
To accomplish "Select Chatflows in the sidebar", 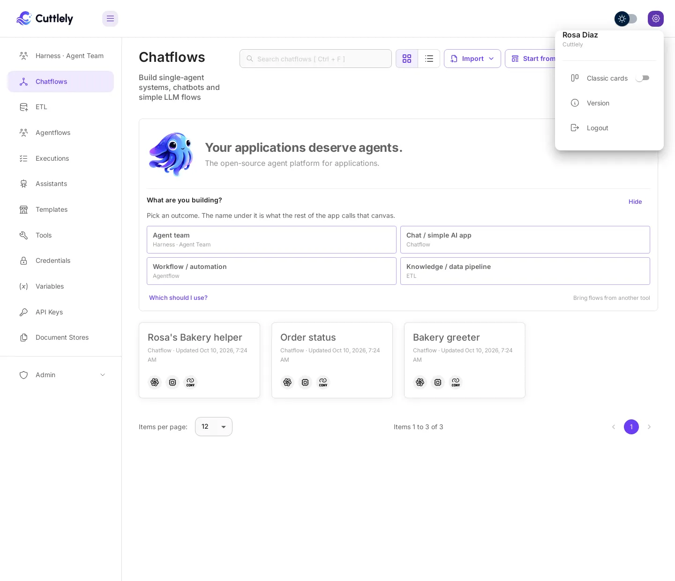I will [x=61, y=82].
